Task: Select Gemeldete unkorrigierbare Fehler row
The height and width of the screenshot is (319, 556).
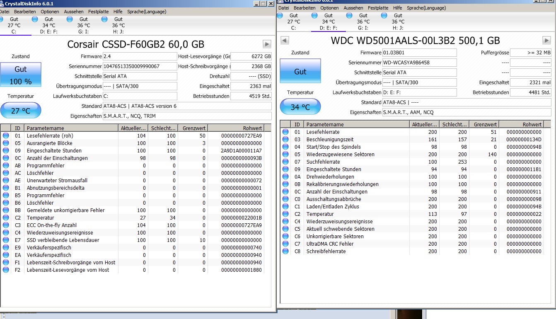Action: 133,210
